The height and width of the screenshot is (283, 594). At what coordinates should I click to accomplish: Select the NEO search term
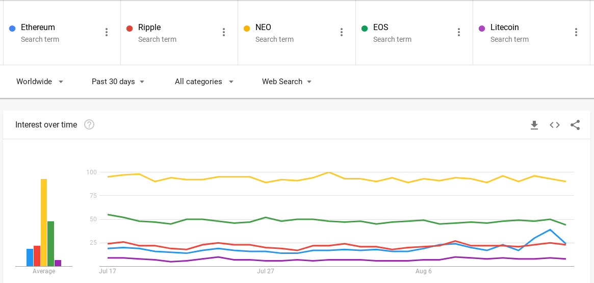tap(263, 28)
